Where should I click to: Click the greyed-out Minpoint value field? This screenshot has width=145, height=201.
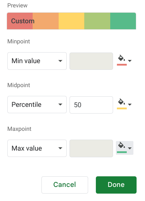pyautogui.click(x=91, y=61)
